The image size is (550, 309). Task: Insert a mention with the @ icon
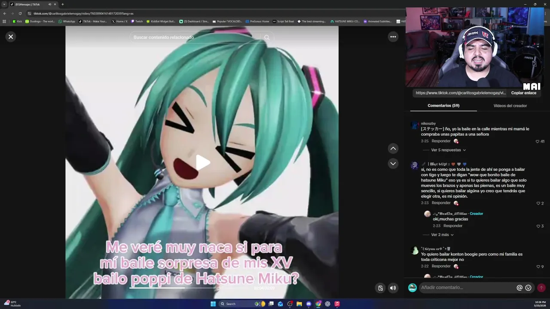point(519,288)
